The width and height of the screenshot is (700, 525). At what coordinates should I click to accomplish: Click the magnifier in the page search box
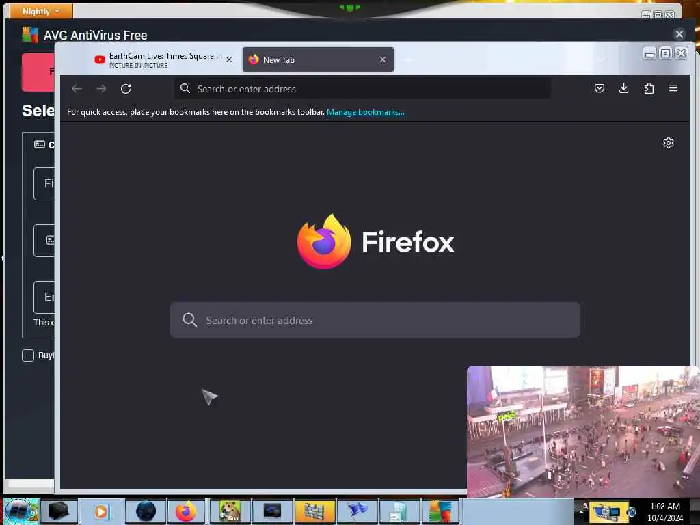pos(190,320)
